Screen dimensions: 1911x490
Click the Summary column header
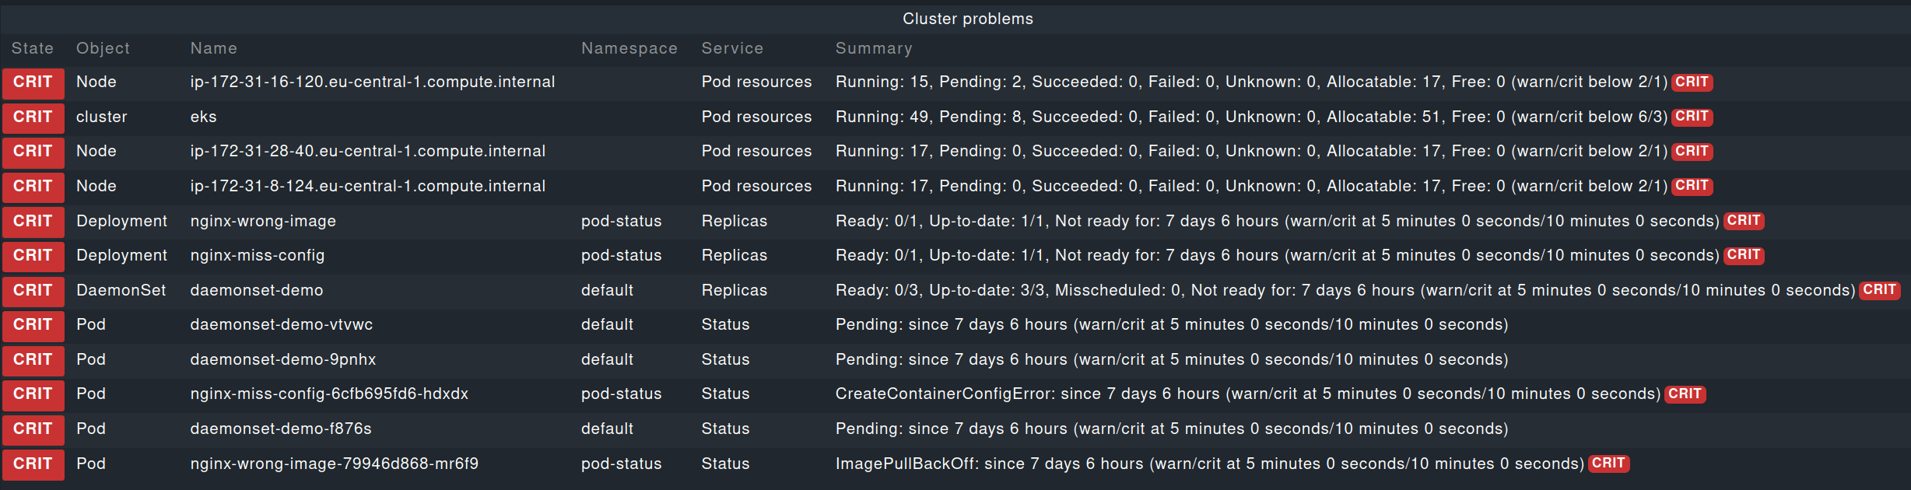(874, 48)
